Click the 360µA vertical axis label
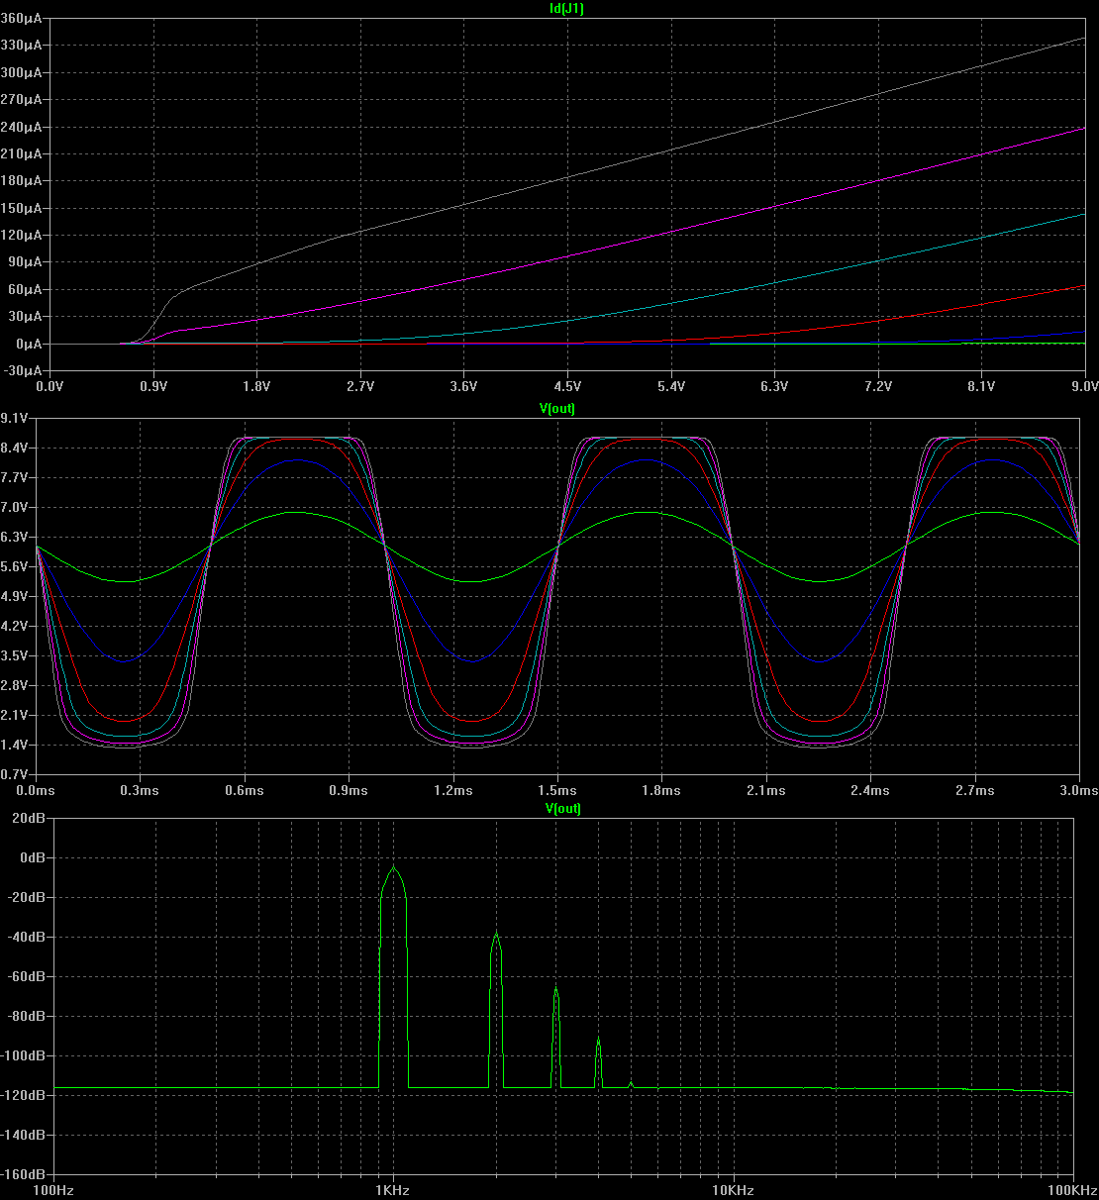 pyautogui.click(x=22, y=19)
